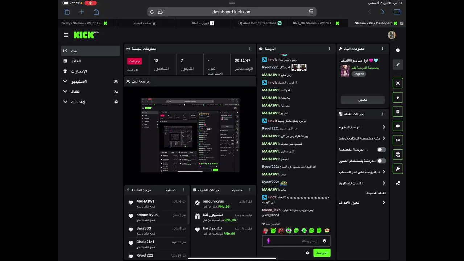
Task: Open followers-only chat options chevron
Action: tap(384, 138)
